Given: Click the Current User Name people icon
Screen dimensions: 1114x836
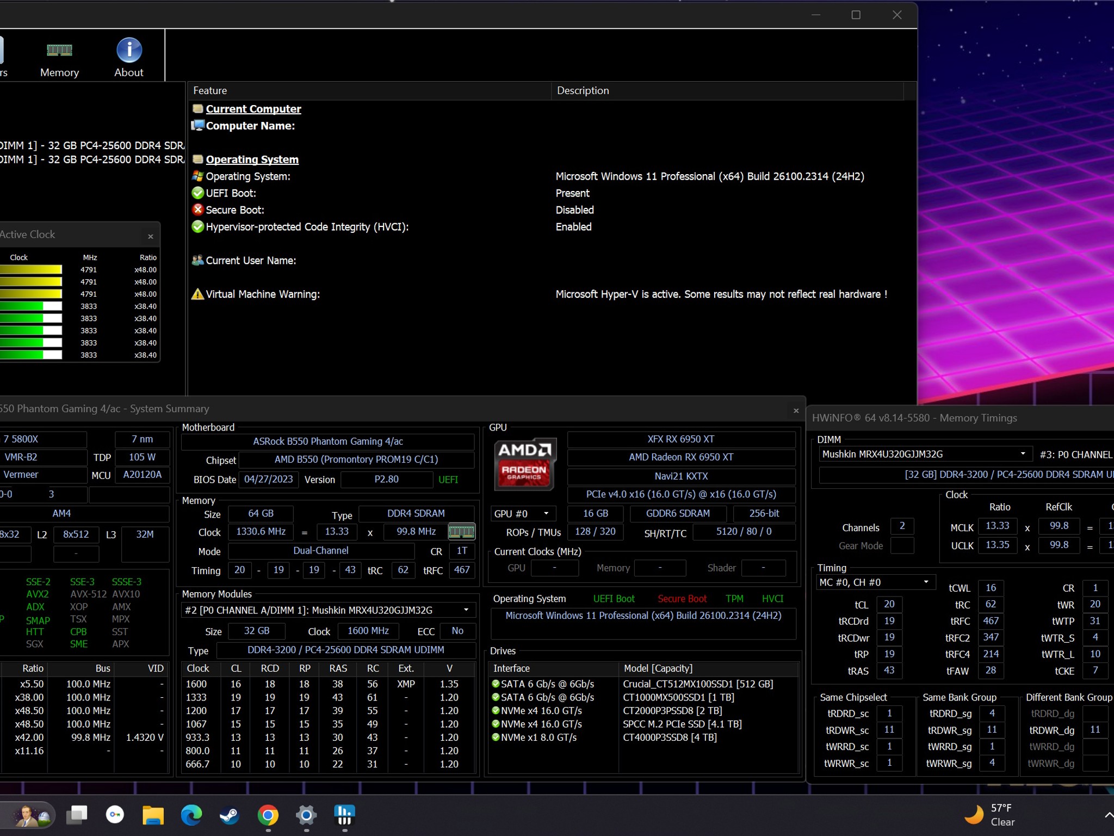Looking at the screenshot, I should click(x=198, y=260).
